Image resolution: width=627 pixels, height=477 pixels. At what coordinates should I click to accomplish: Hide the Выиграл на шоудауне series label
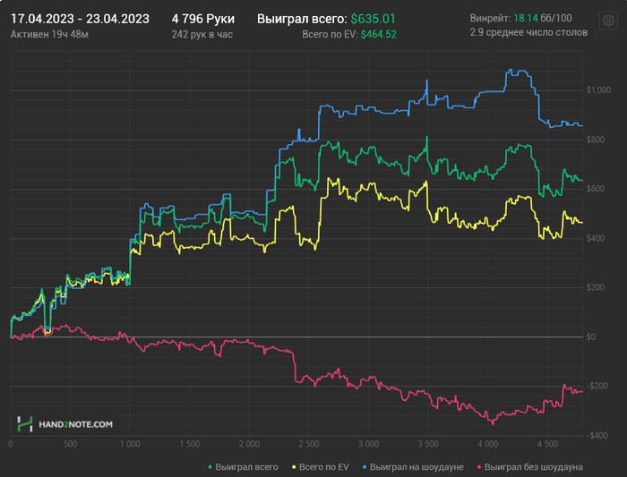[419, 466]
